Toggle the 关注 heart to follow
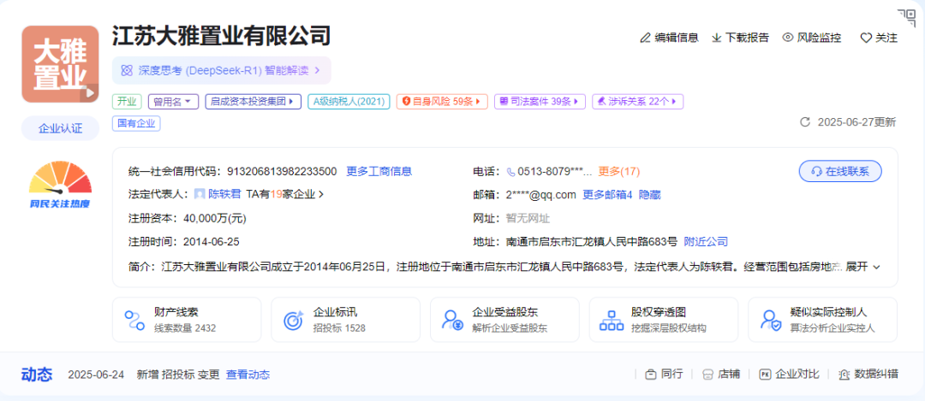This screenshot has height=401, width=925. (x=879, y=38)
